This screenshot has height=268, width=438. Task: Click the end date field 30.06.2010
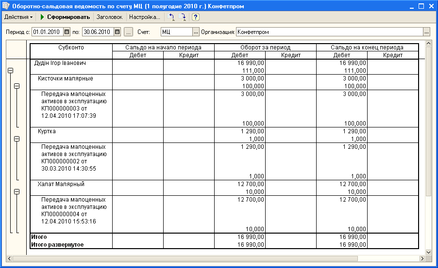(98, 32)
